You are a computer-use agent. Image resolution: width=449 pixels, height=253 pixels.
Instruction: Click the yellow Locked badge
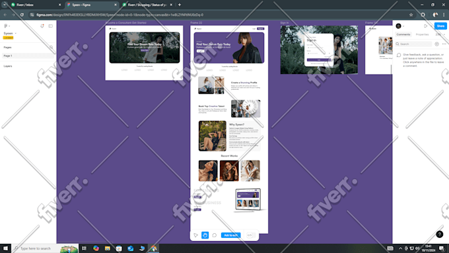pos(8,38)
